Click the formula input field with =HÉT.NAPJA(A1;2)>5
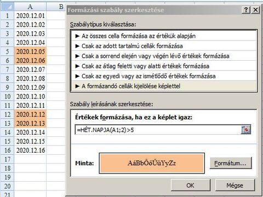Image resolution: width=263 pixels, height=197 pixels. (158, 130)
